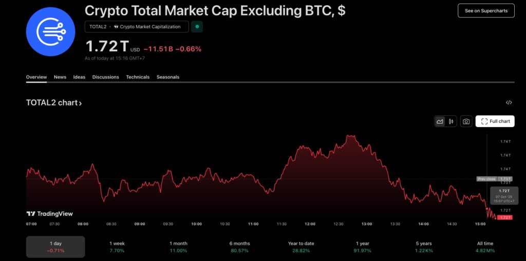
Task: Open the Full chart view
Action: point(495,122)
